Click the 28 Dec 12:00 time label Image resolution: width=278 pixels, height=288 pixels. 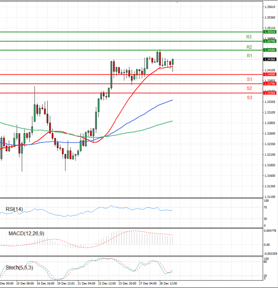pos(168,283)
